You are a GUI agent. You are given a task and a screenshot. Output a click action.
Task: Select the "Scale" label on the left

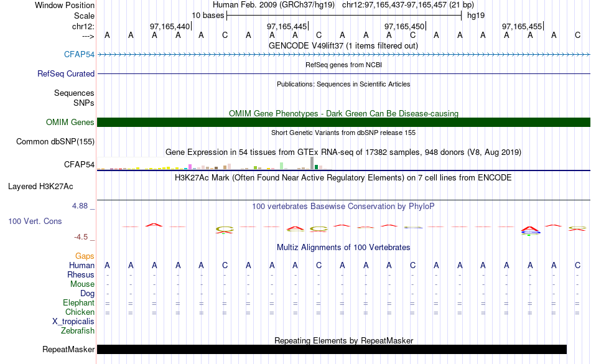coord(84,16)
